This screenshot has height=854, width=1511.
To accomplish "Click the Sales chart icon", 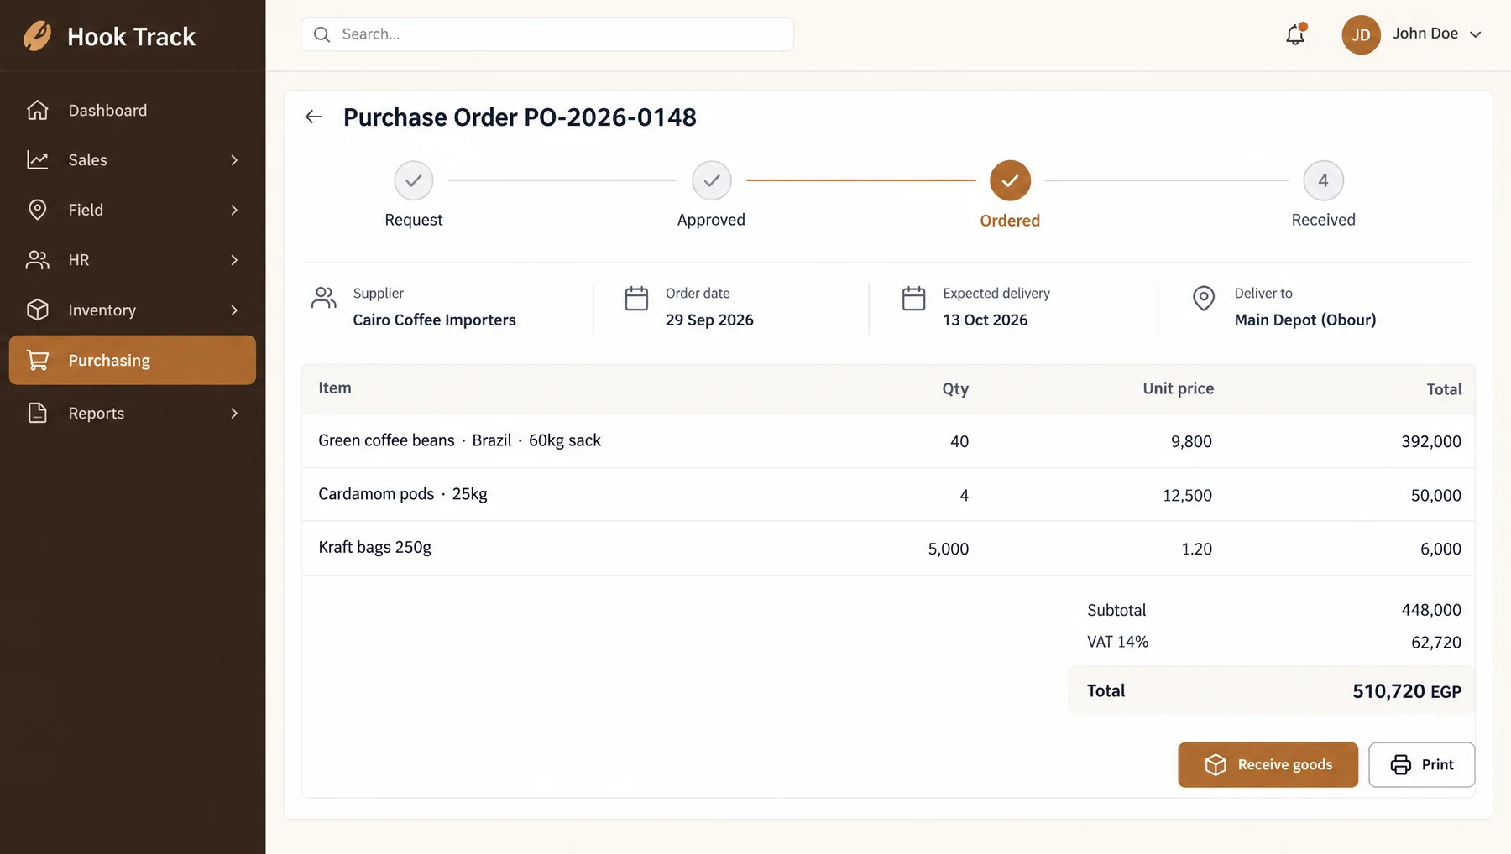I will click(x=38, y=159).
